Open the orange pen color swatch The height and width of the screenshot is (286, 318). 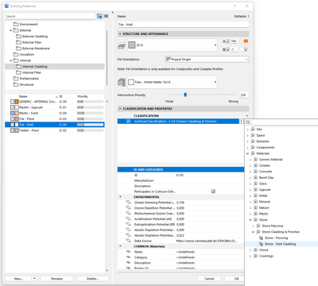click(x=246, y=41)
